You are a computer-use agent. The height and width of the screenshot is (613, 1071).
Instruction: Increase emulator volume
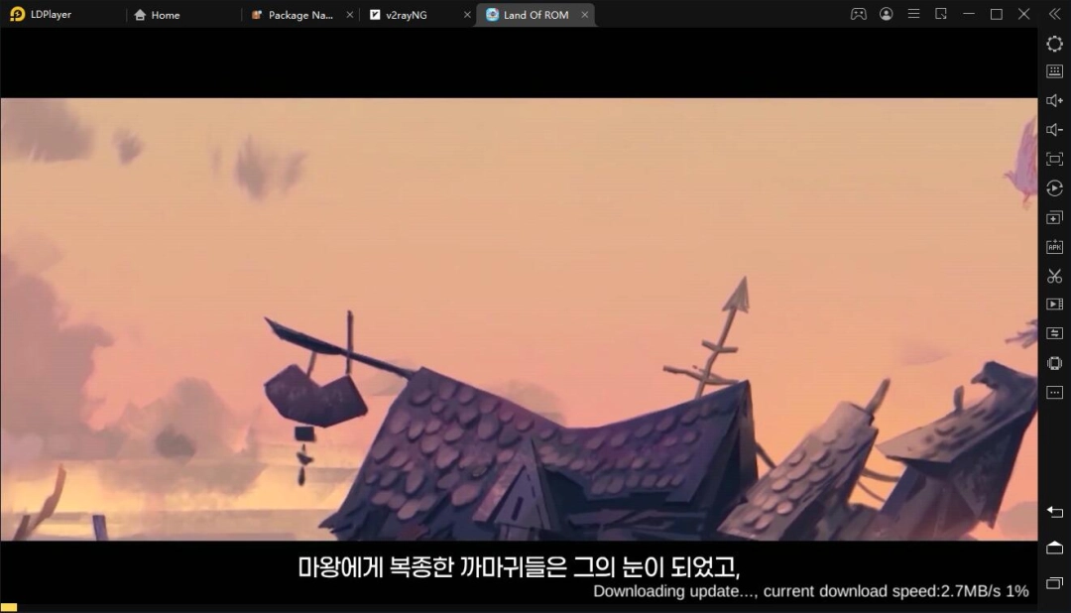point(1054,101)
